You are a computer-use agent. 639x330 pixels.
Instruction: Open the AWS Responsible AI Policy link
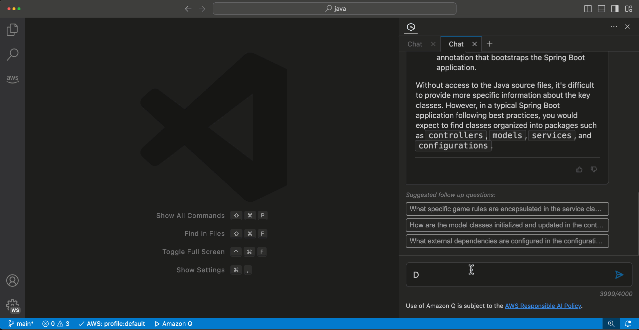543,306
